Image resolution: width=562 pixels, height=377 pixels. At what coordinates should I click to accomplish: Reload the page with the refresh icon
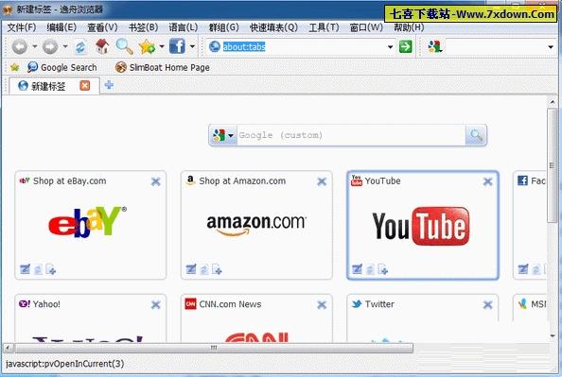pos(80,47)
